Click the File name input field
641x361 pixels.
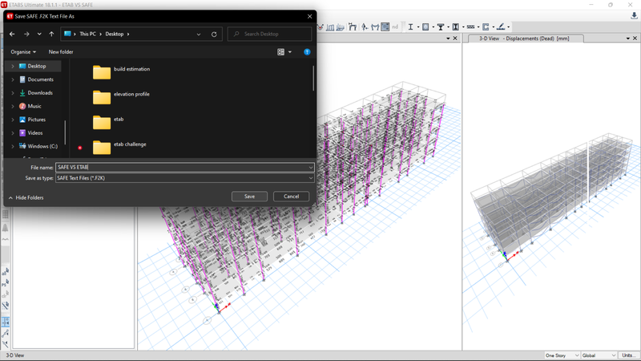(185, 168)
